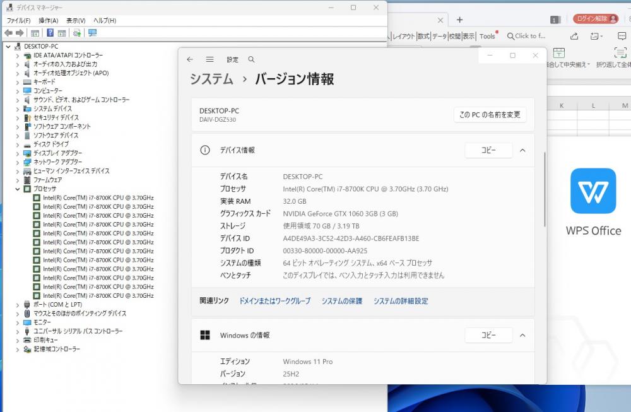
Task: Select the 記憶域コントローラー tree item
Action: pos(57,349)
